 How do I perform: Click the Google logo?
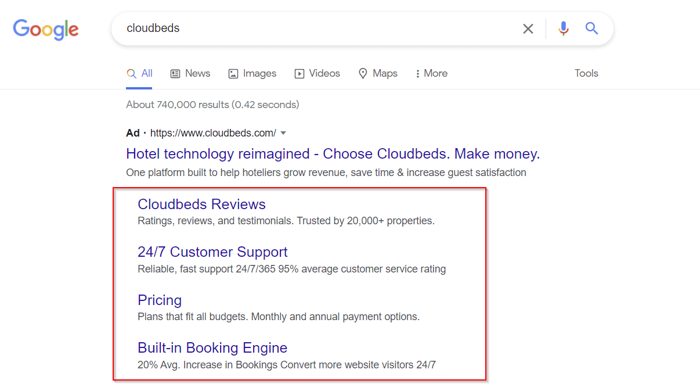46,29
